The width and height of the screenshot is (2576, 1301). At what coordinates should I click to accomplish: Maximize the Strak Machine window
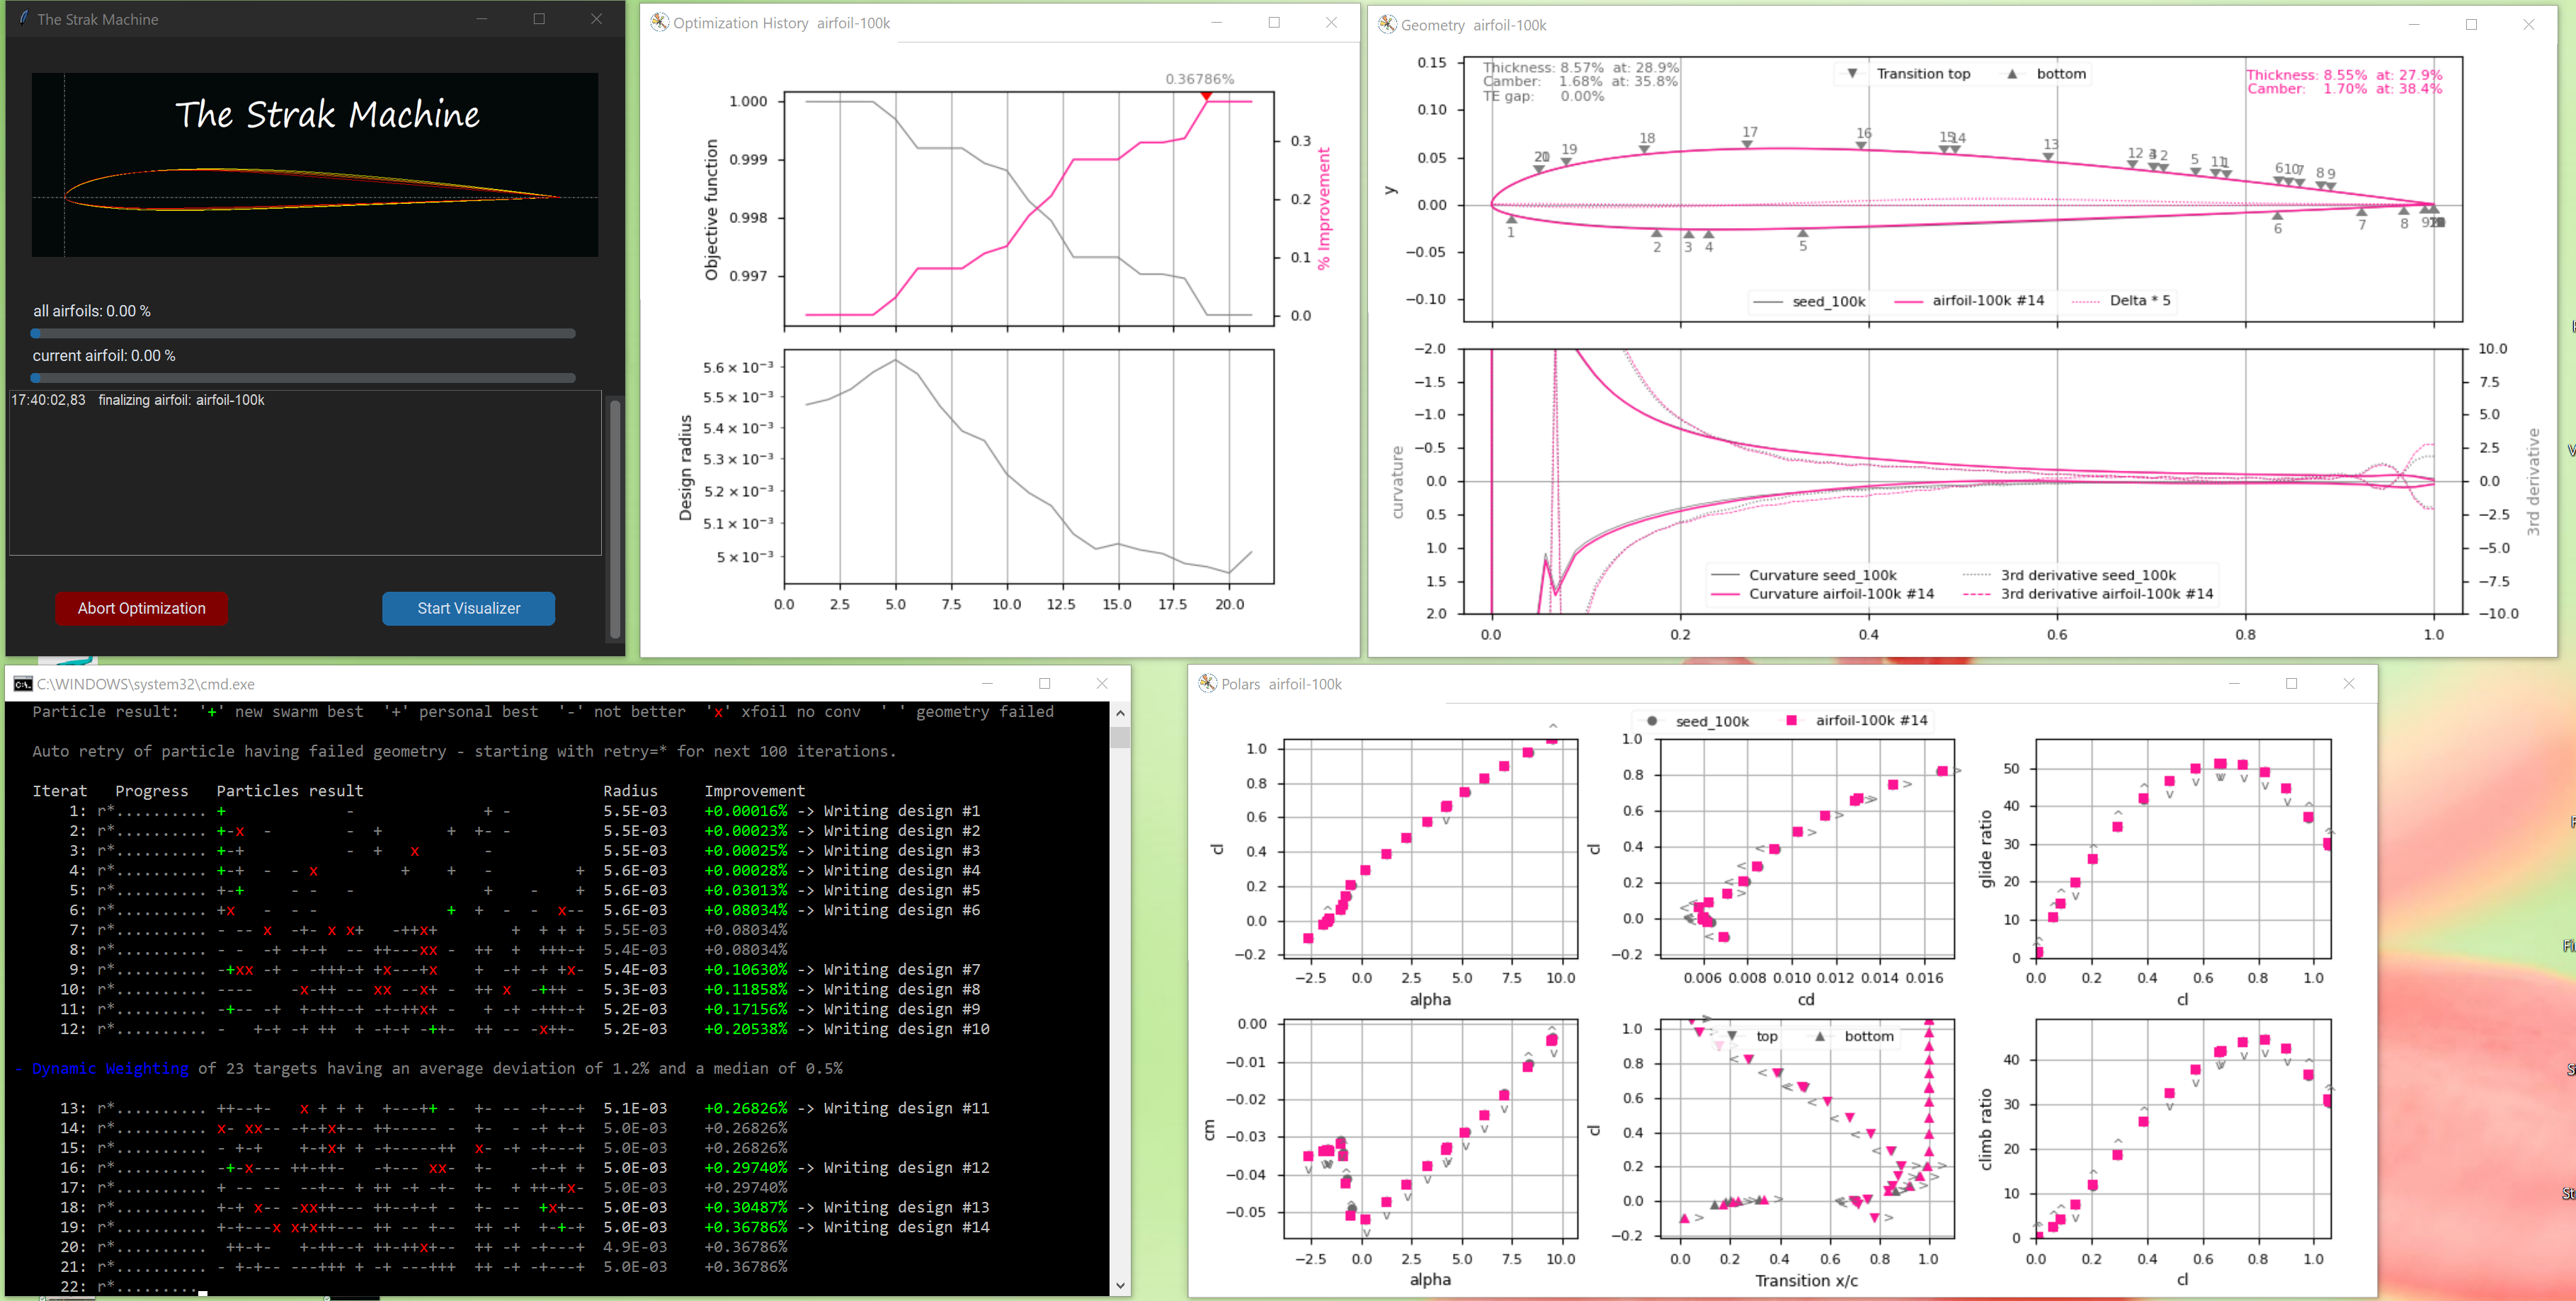539,18
